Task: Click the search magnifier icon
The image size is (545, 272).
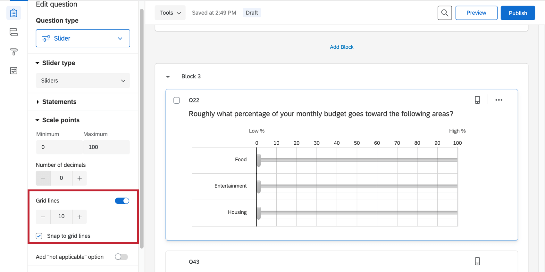Action: pyautogui.click(x=445, y=13)
